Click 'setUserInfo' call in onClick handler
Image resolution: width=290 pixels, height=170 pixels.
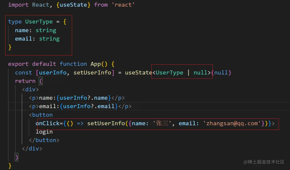[x=106, y=123]
